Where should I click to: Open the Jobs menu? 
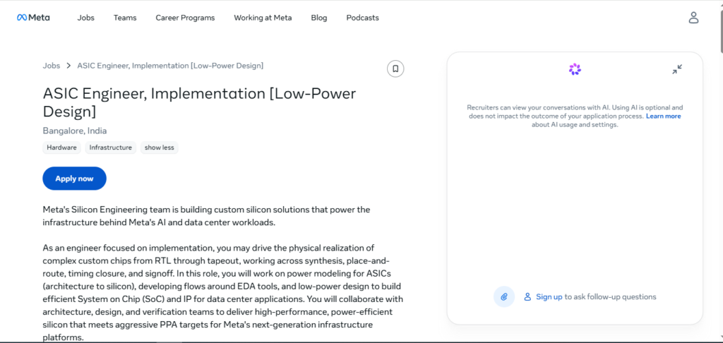click(85, 18)
